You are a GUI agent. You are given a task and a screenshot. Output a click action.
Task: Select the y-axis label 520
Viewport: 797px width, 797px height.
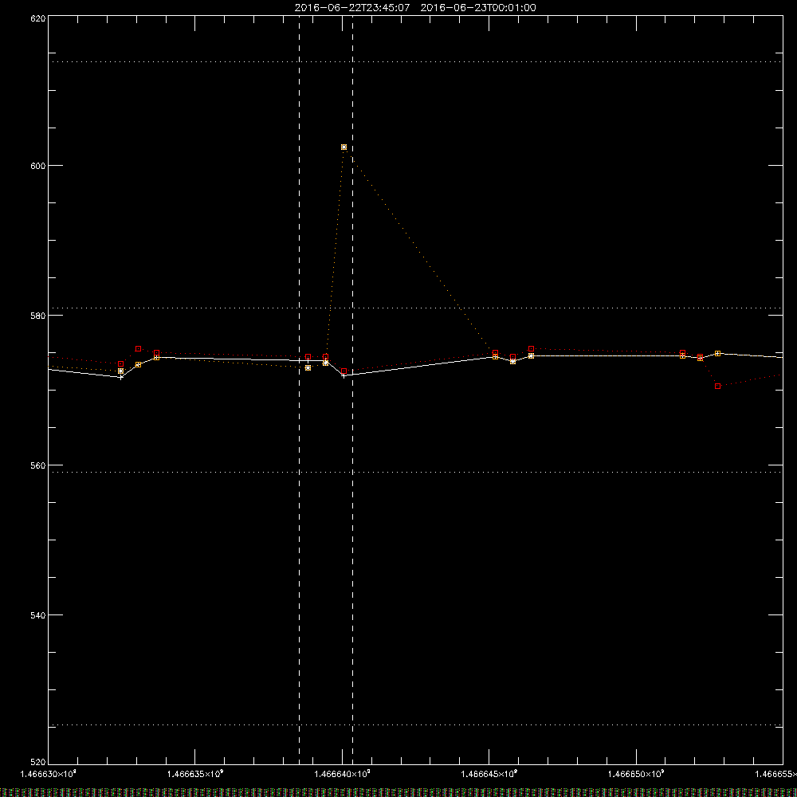[38, 763]
